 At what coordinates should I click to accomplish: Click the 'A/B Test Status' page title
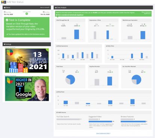(x=15, y=2)
